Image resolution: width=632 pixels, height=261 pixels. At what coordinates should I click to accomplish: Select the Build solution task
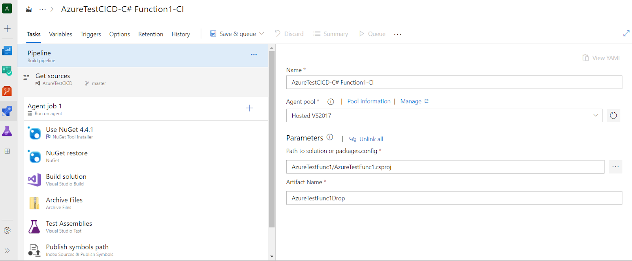coord(146,180)
